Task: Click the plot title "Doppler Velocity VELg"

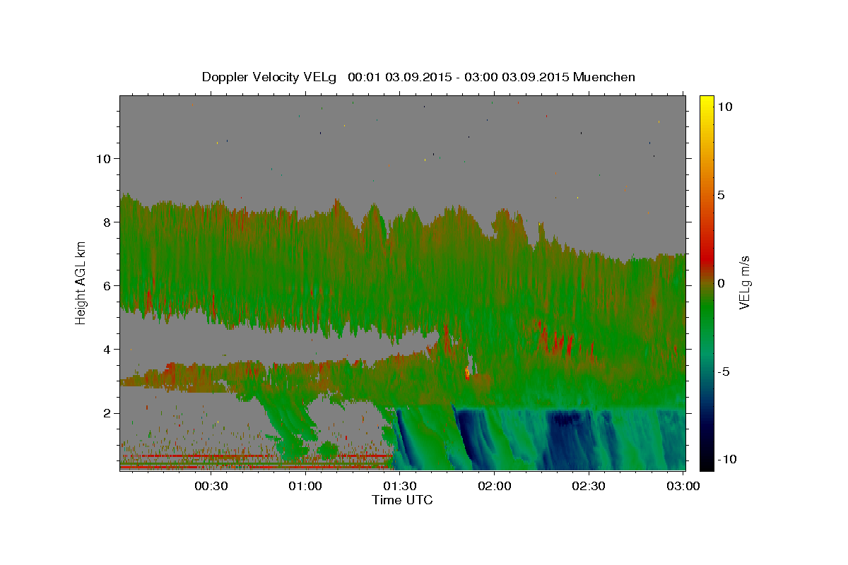Action: tap(270, 77)
